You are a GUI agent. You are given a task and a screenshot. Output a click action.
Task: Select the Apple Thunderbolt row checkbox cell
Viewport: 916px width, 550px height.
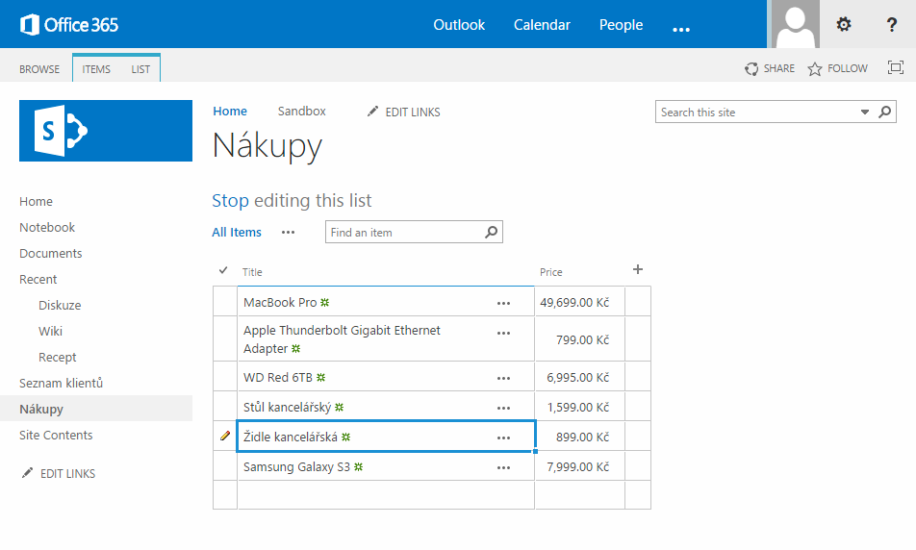coord(225,338)
